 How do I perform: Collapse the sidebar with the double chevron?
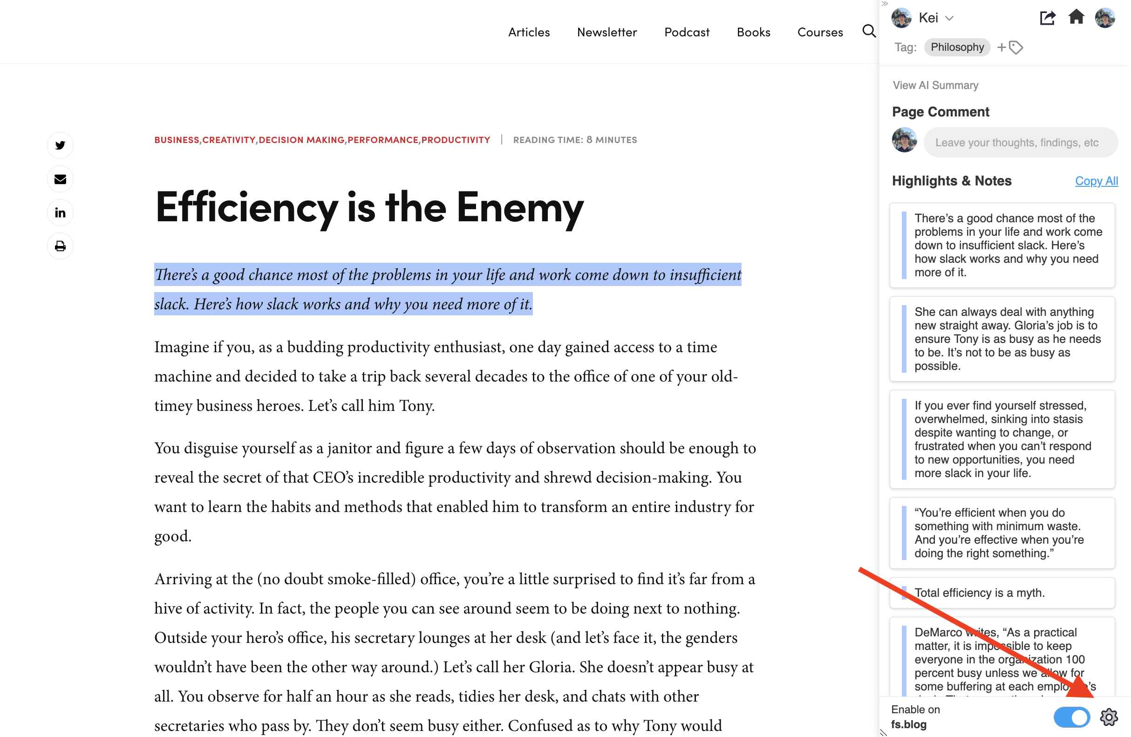(x=885, y=4)
